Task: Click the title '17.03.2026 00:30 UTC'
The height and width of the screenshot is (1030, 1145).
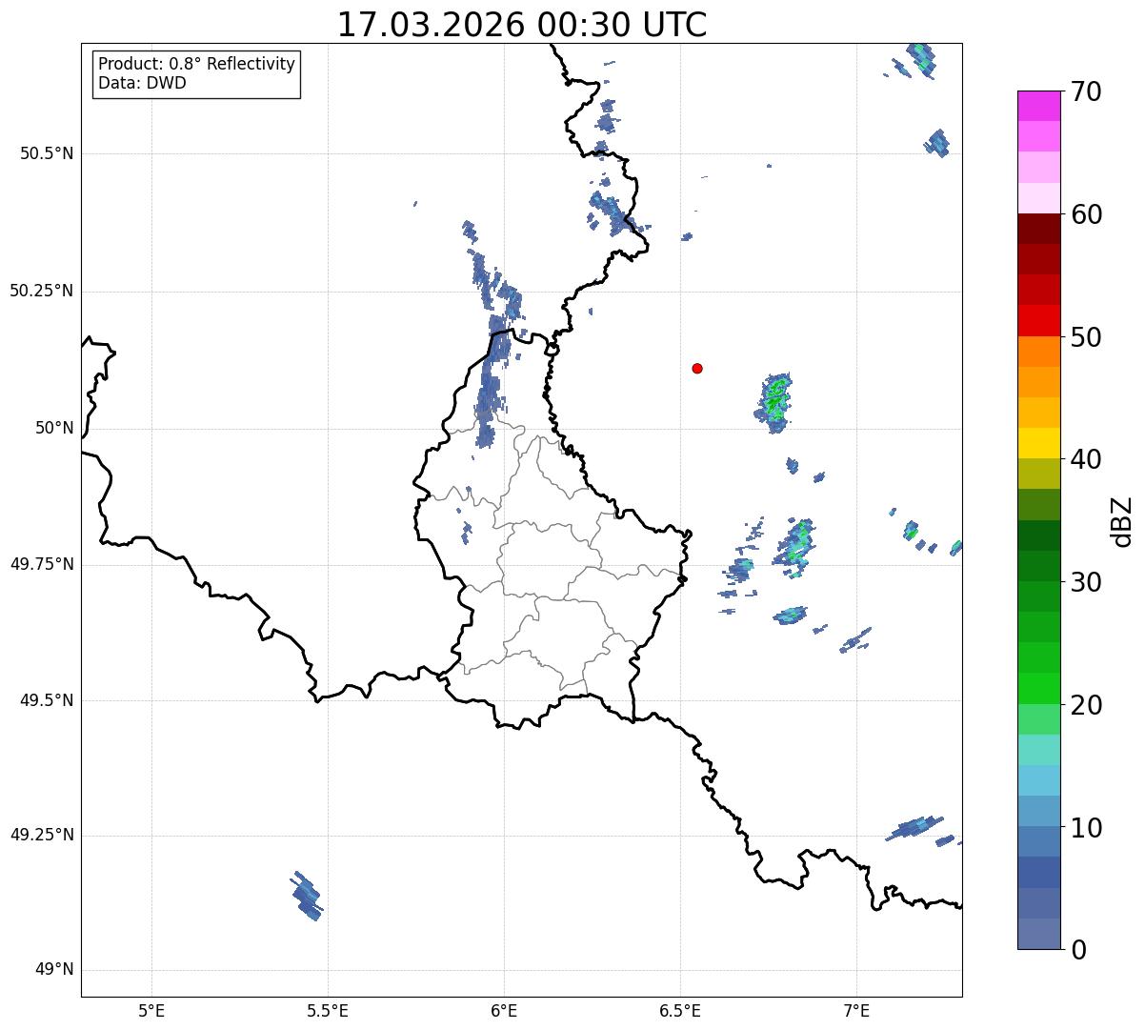Action: 522,25
